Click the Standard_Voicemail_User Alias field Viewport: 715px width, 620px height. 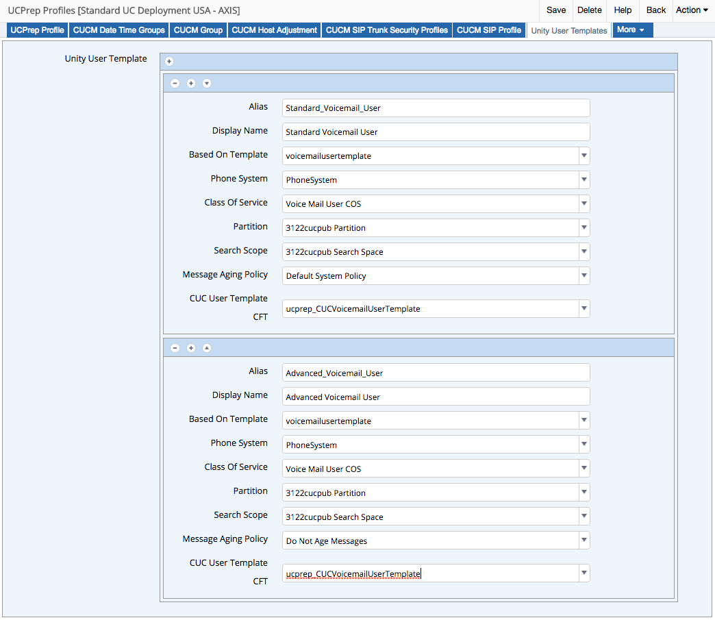coord(436,108)
